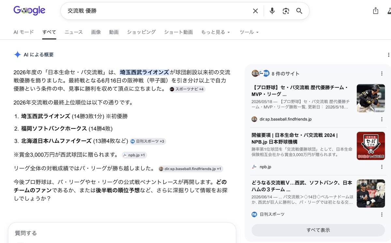This screenshot has width=391, height=243.
Task: Click the dir.sp.baseball.findfriends.jp favicon in sources panel
Action: coord(254,119)
